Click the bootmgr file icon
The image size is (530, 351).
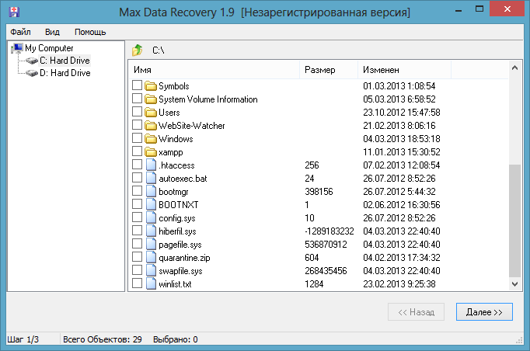click(x=151, y=191)
